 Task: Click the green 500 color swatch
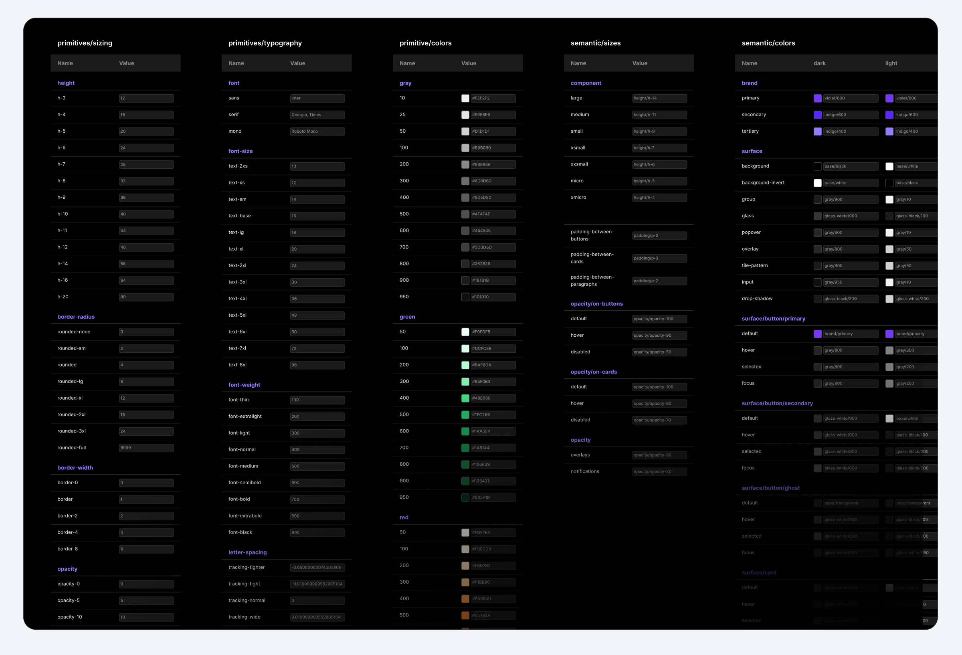click(x=465, y=414)
